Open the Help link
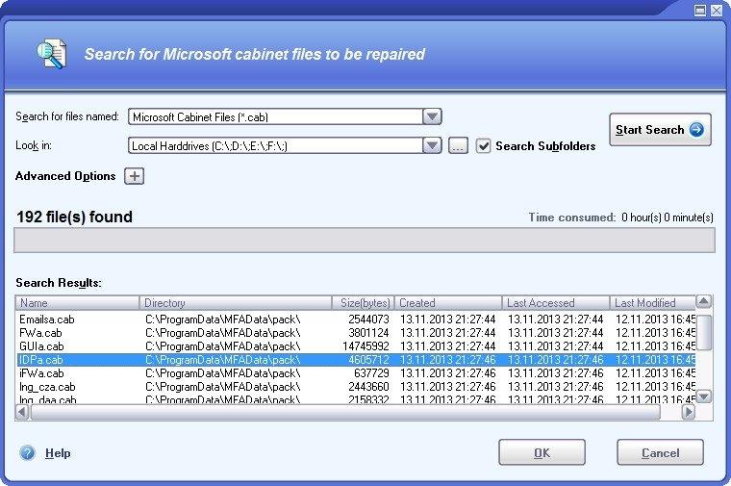Screen dimensions: 731x486 tap(58, 453)
